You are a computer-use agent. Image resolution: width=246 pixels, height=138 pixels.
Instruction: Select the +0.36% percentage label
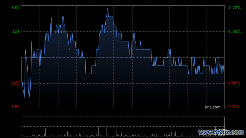tap(234, 31)
